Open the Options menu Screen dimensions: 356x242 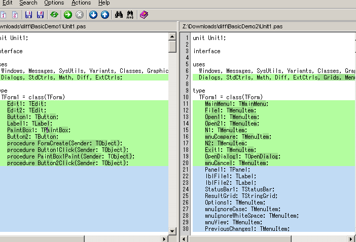tap(54, 3)
